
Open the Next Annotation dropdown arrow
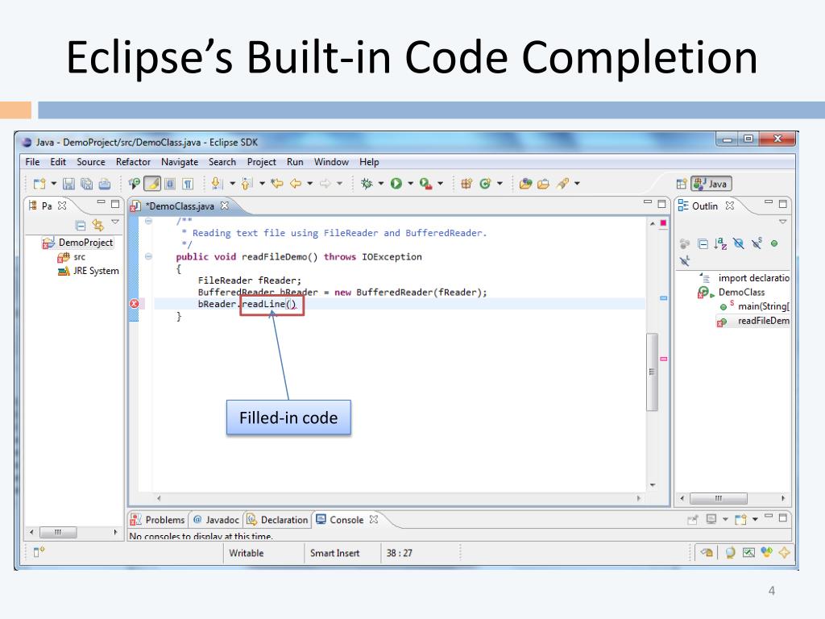[232, 184]
